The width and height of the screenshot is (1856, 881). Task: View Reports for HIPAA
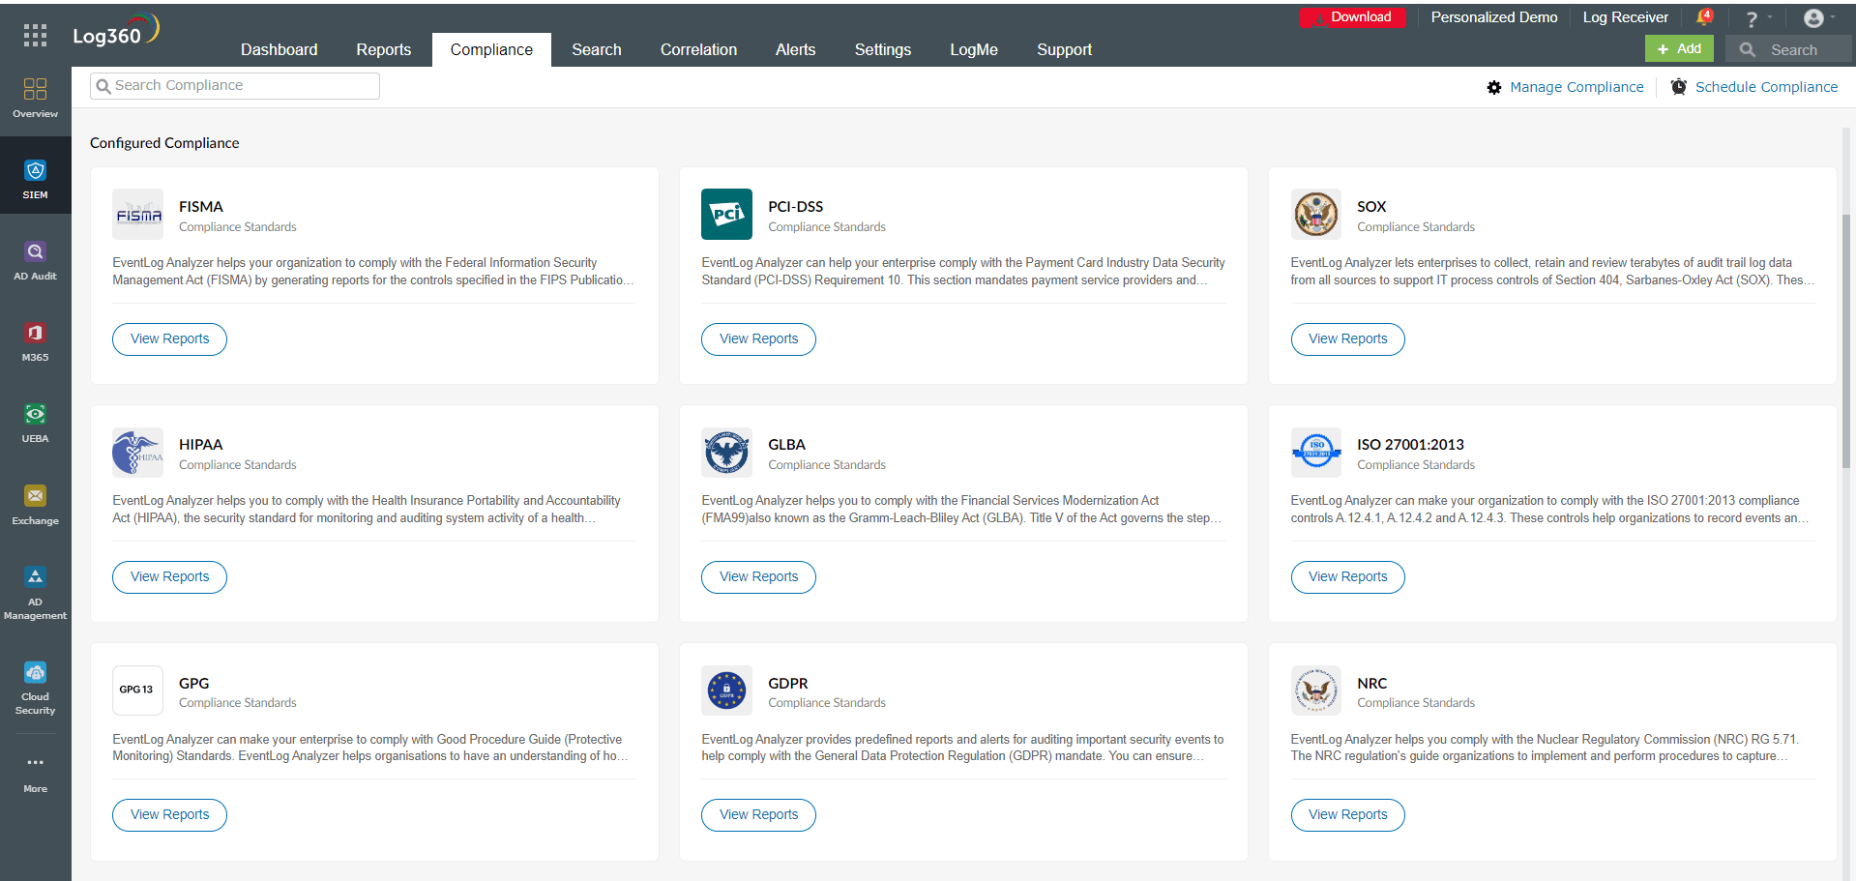(x=169, y=577)
